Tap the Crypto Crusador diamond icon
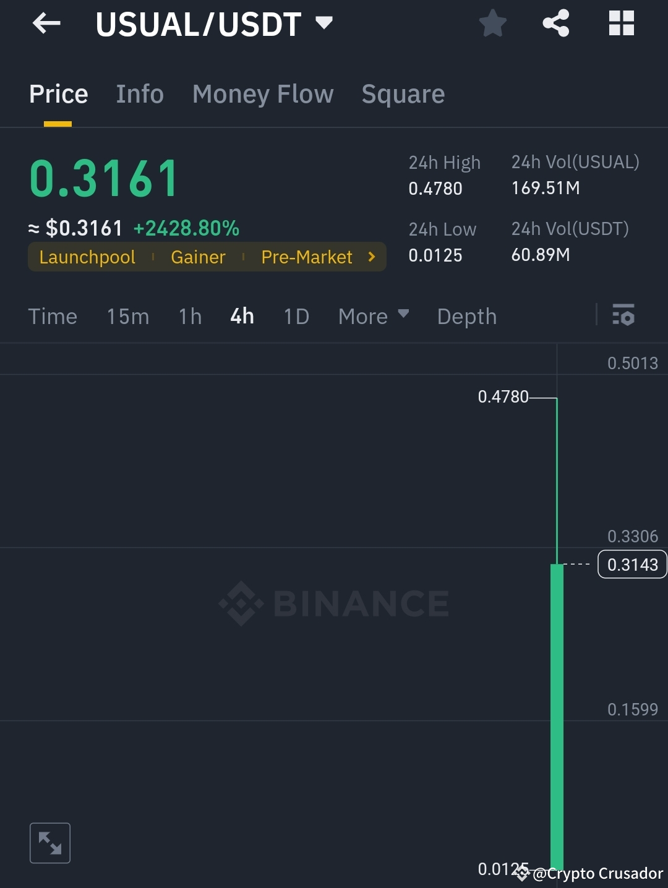 point(523,874)
